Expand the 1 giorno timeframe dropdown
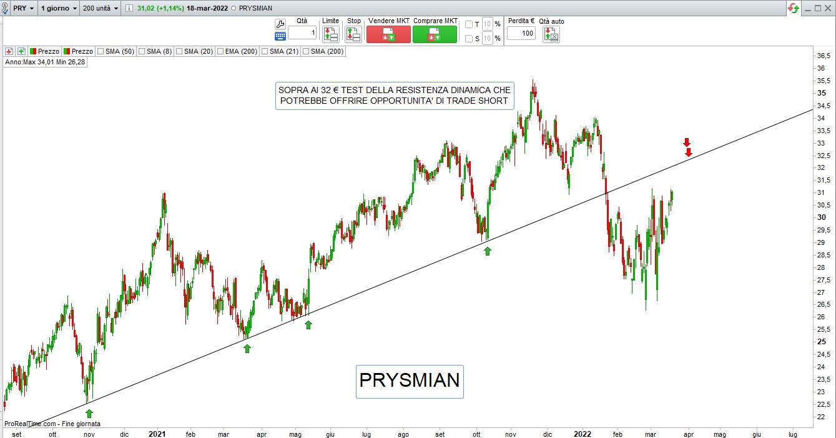Viewport: 836px width, 438px height. (x=58, y=9)
